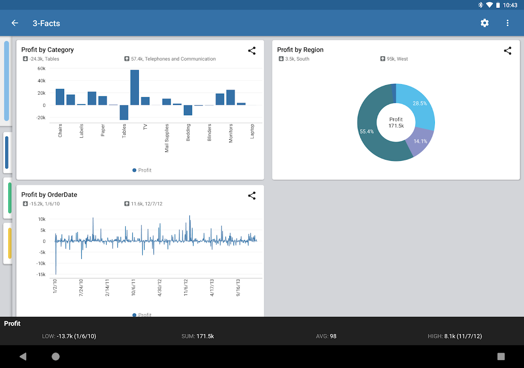Image resolution: width=524 pixels, height=368 pixels.
Task: Share the Profit by Region chart
Action: (507, 51)
